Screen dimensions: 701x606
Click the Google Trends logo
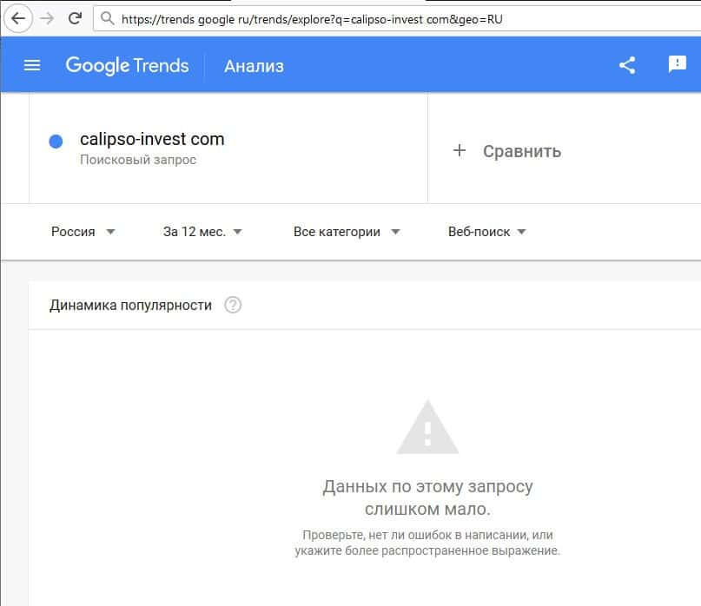click(x=127, y=65)
